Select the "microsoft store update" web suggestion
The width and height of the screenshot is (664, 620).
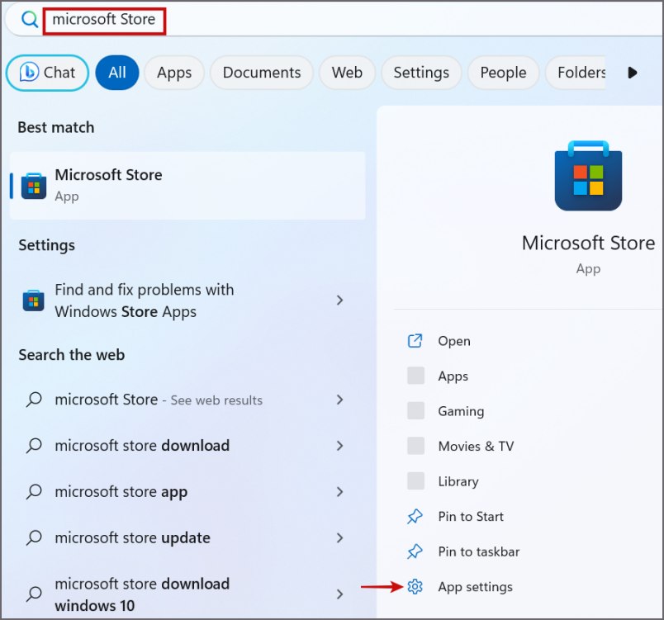187,538
